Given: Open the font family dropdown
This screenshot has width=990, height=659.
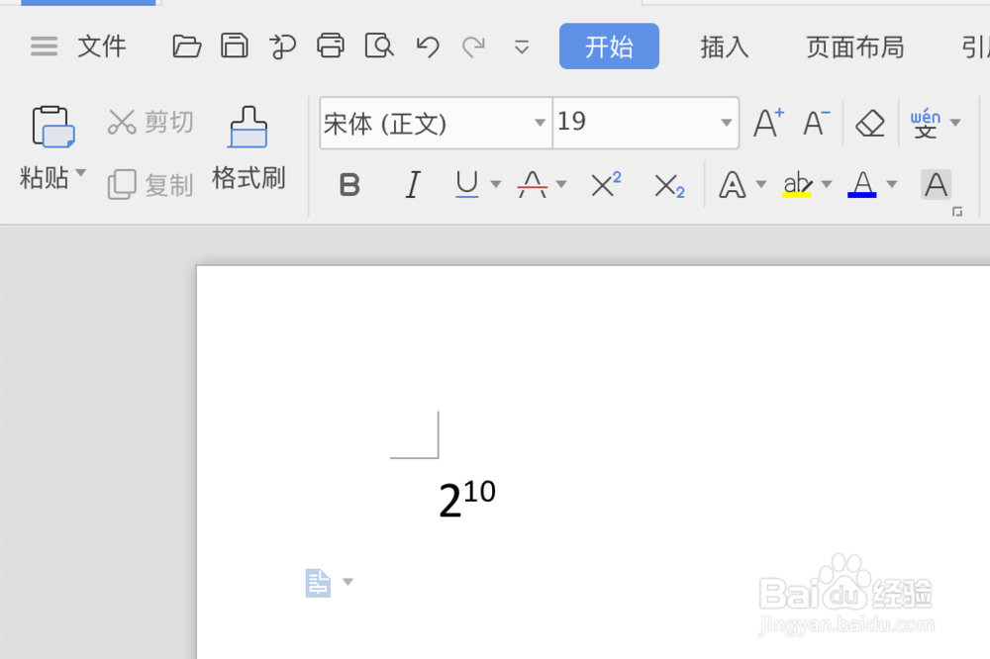Looking at the screenshot, I should click(540, 123).
